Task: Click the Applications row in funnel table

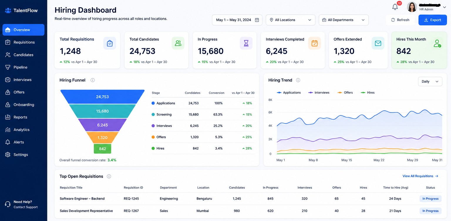Action: [x=203, y=103]
